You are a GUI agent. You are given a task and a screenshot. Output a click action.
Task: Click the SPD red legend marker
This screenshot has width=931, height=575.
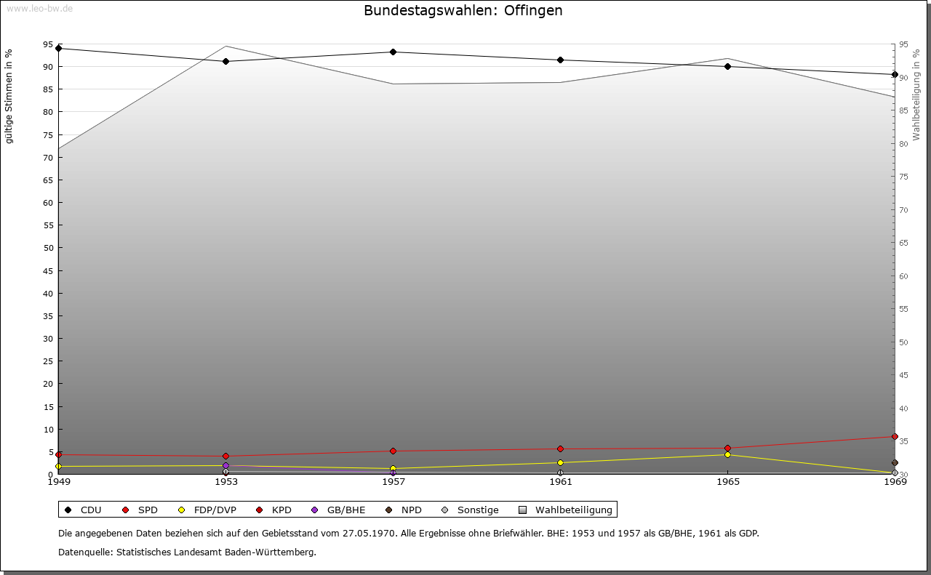point(126,510)
